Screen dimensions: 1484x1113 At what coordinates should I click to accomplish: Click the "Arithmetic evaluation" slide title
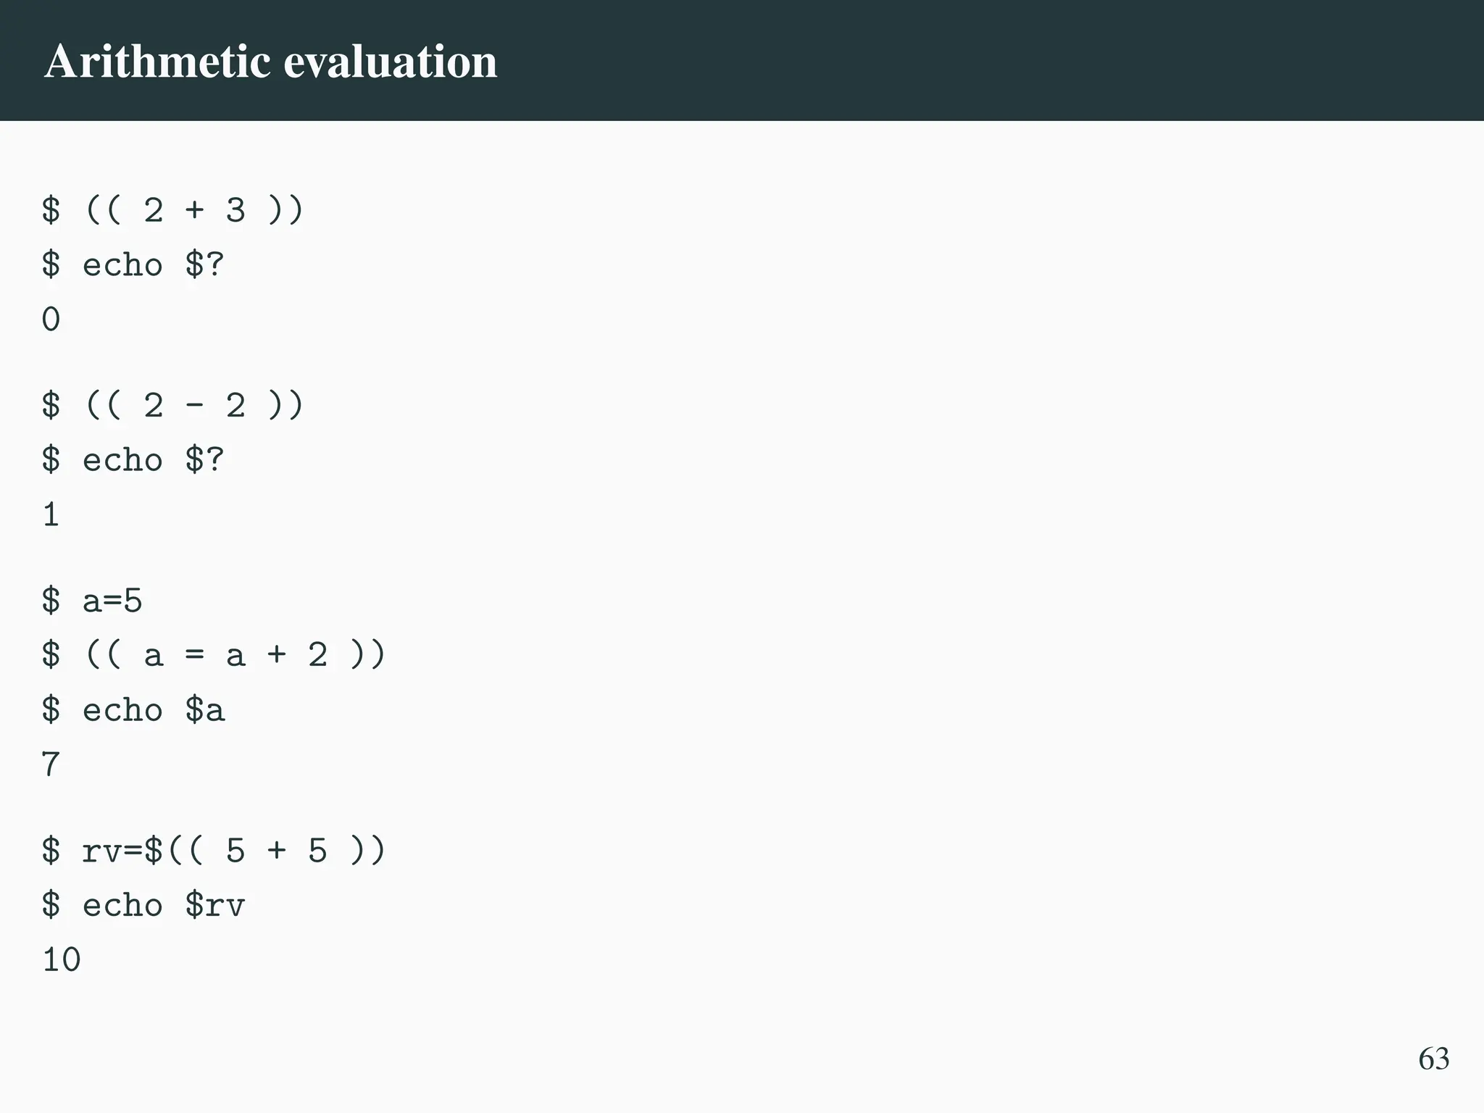point(270,61)
